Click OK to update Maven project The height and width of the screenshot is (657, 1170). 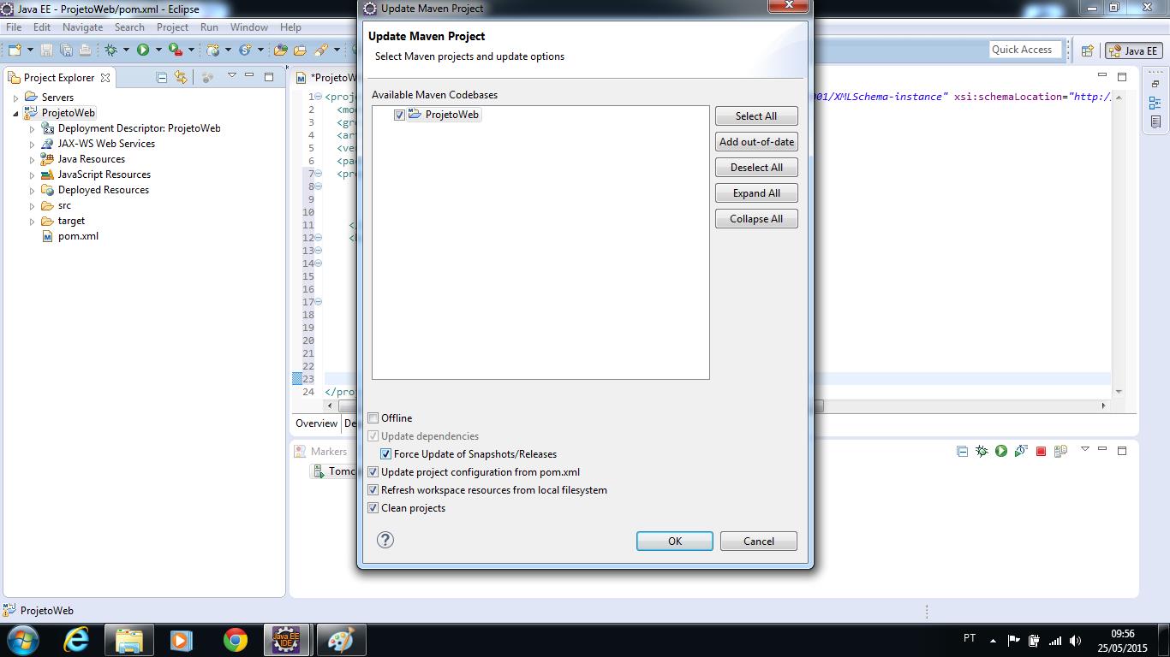(675, 541)
